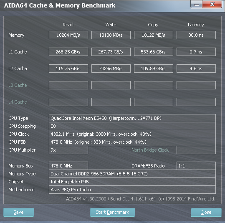Click the empty L4 Cache Copy field
Screen dimensions: 225x223
pyautogui.click(x=154, y=102)
